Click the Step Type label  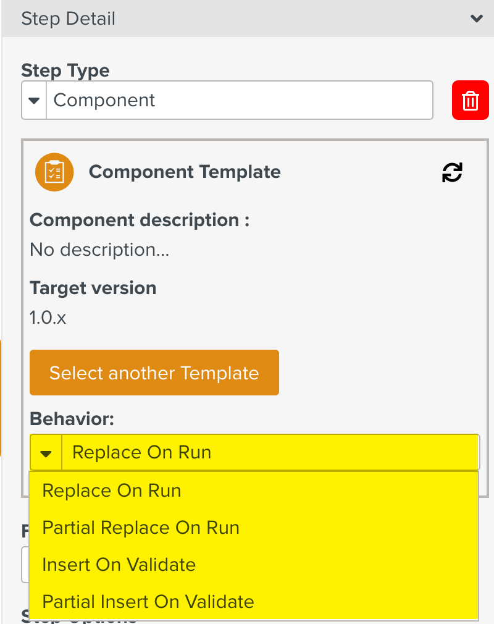(x=65, y=70)
